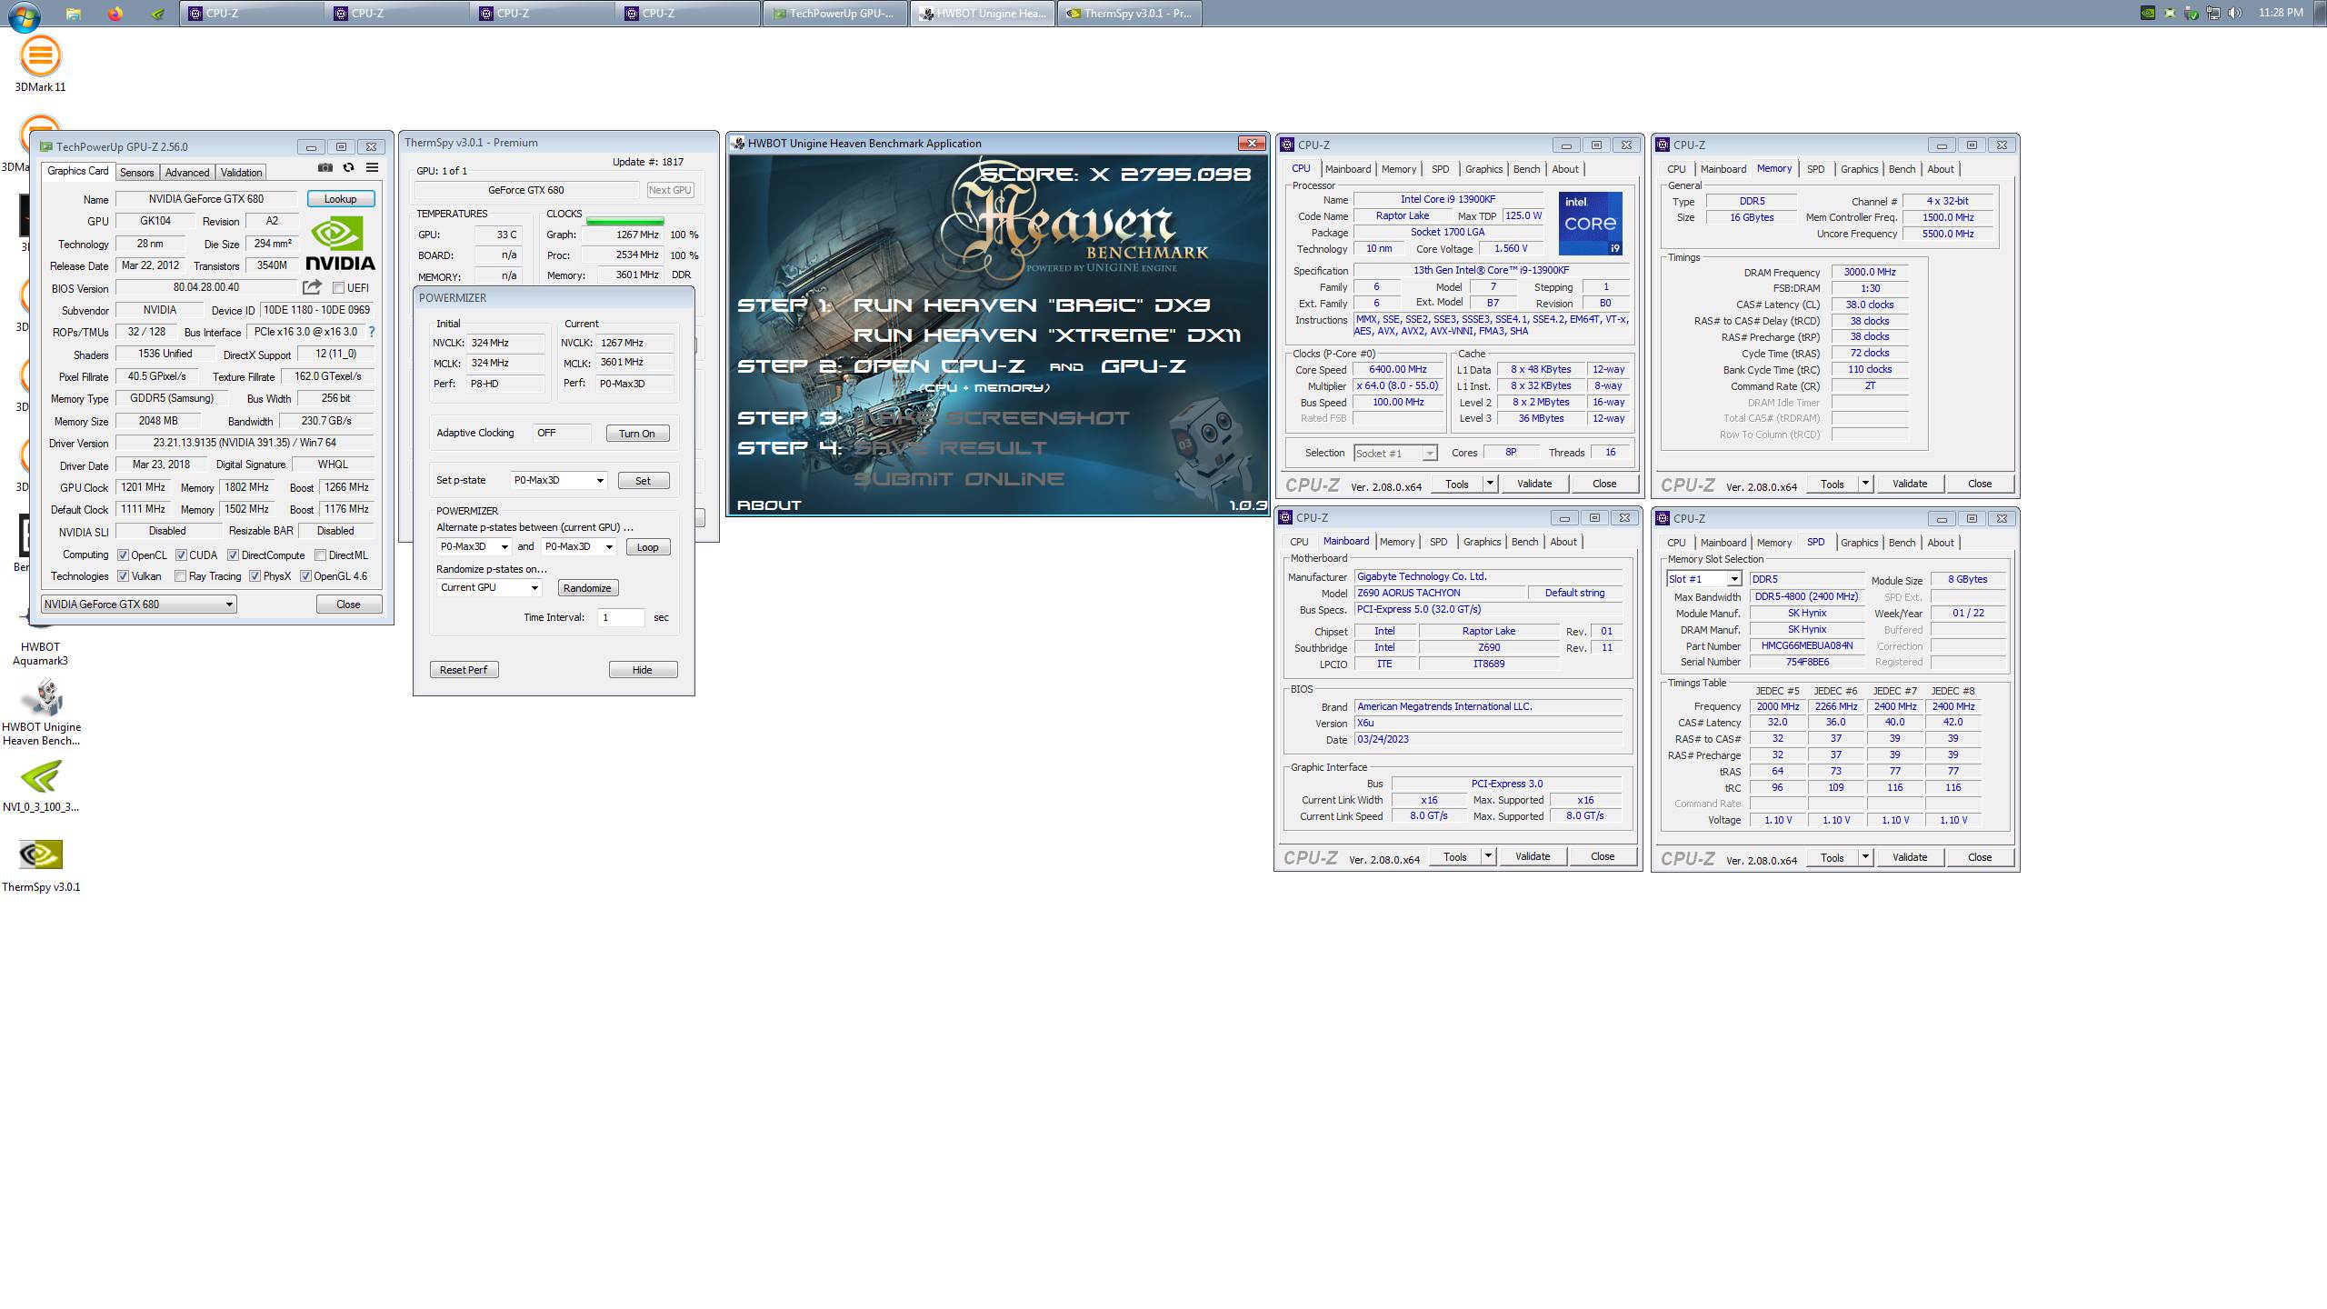Switch to TechPowerUp GPU-Z taskbar button
Screen dimensions: 2327x1309
click(x=835, y=14)
